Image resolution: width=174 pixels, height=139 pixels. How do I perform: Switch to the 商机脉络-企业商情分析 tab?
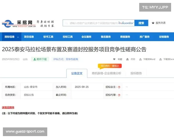[x=106, y=73]
